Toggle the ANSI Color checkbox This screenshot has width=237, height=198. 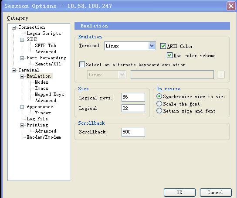pos(163,46)
